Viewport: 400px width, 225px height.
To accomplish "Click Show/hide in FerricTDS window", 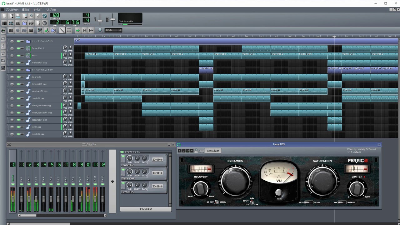I will pos(213,151).
